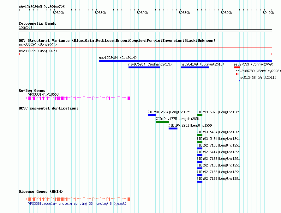Viewport: 281px width, 213px height.
Task: Open the RefSeq Genes track title
Action: 32,91
